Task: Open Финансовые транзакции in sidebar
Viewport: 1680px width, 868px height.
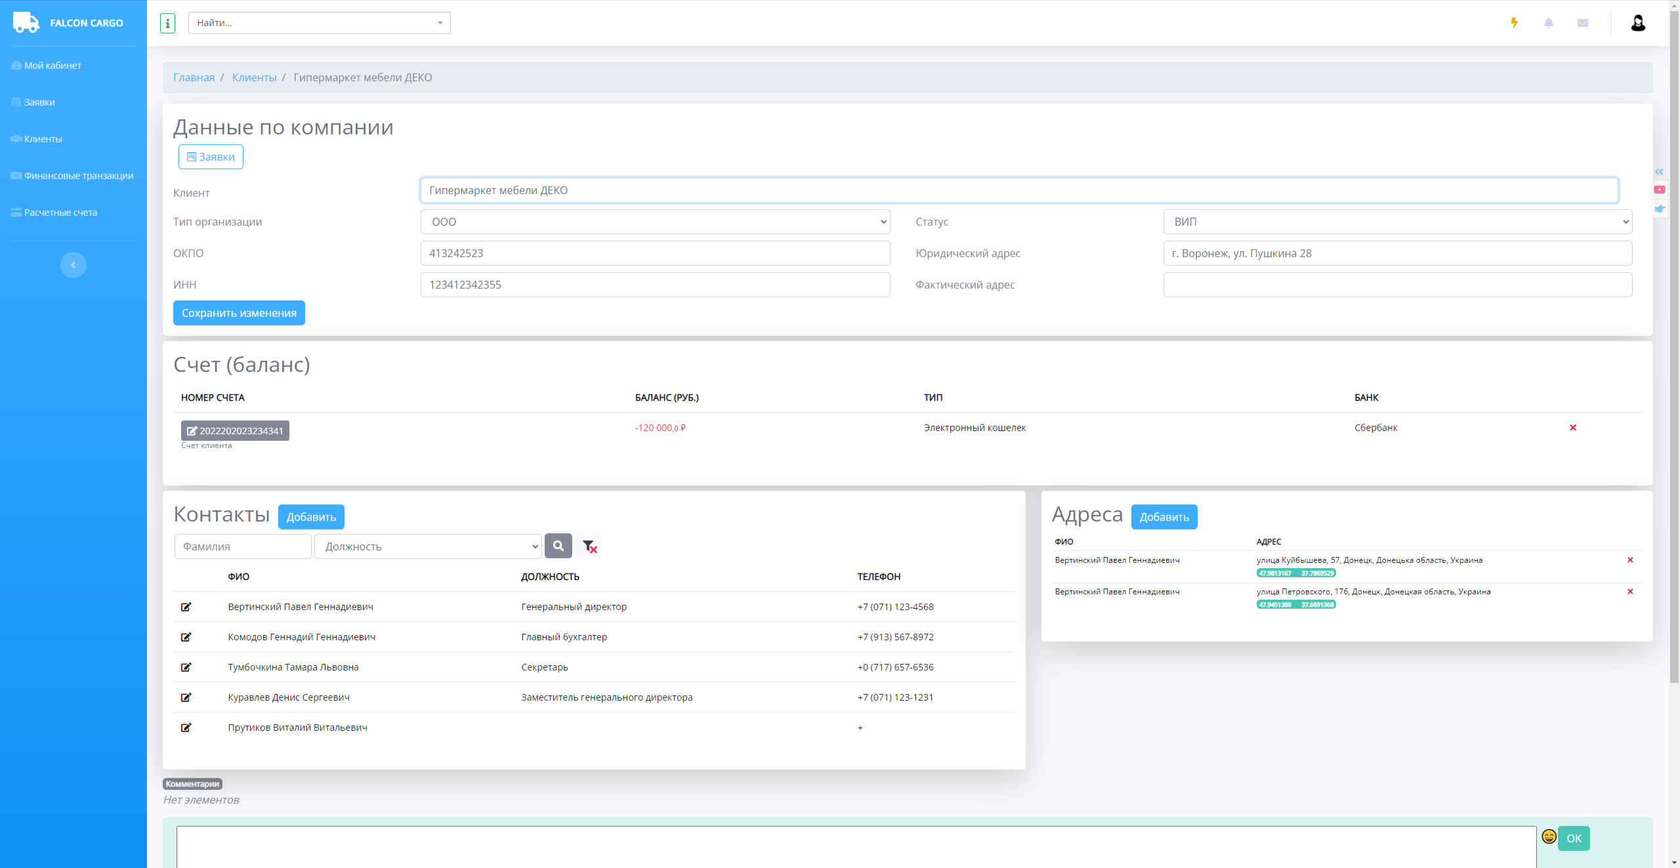Action: 78,176
